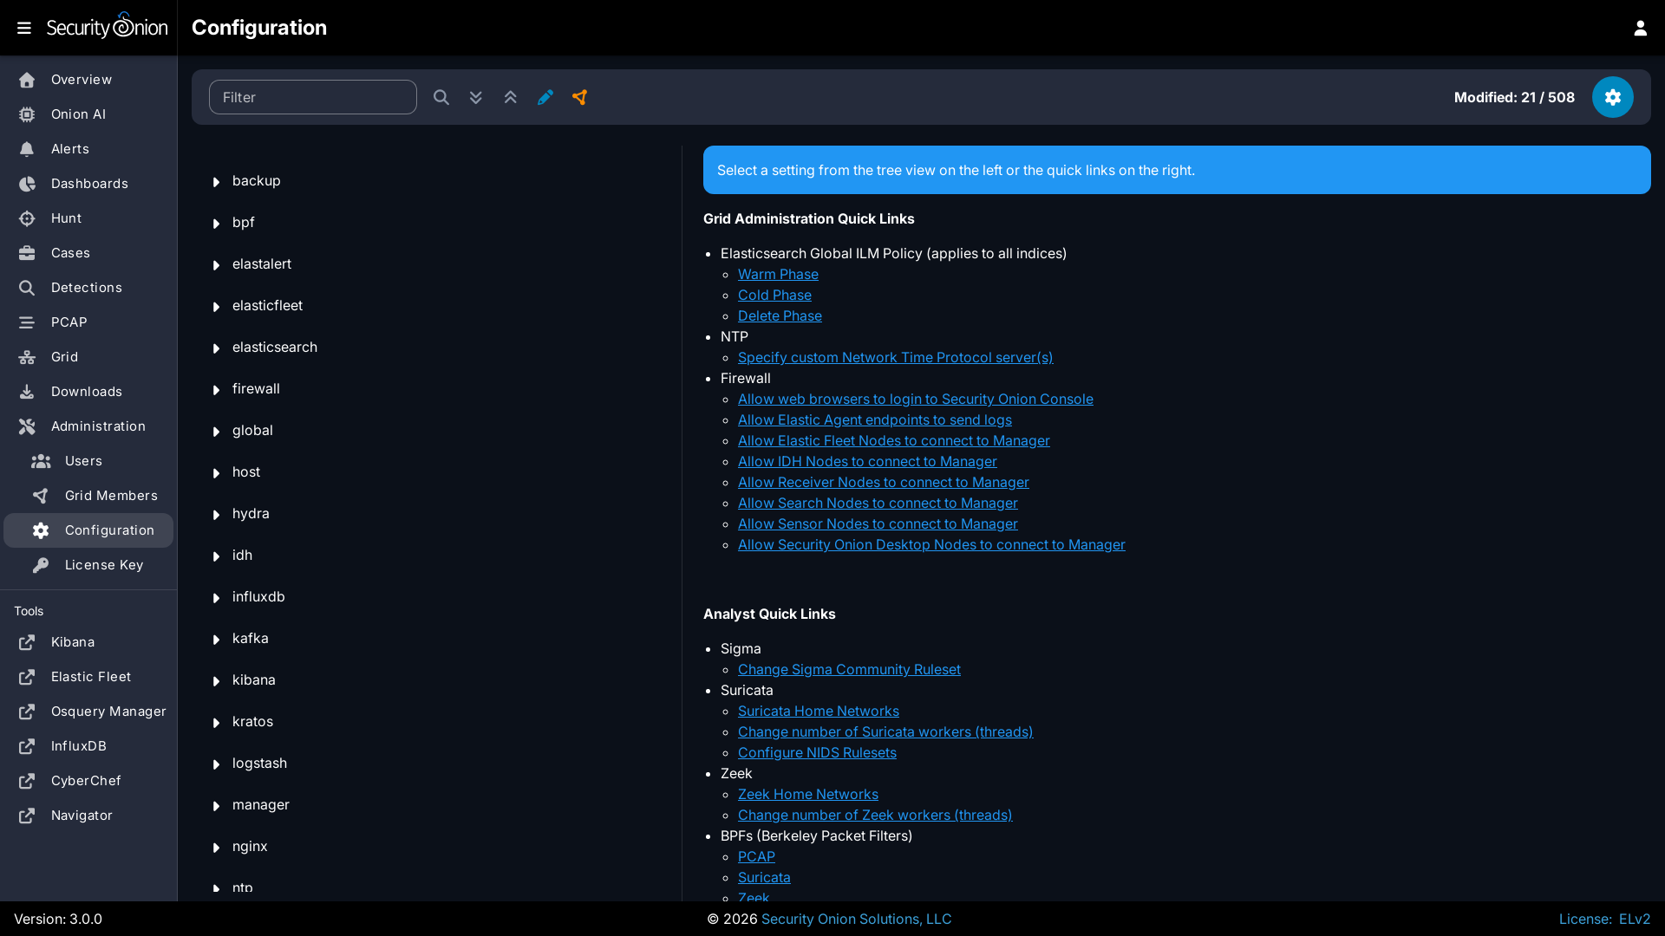
Task: Toggle the hamburger navigation menu
Action: 24,28
